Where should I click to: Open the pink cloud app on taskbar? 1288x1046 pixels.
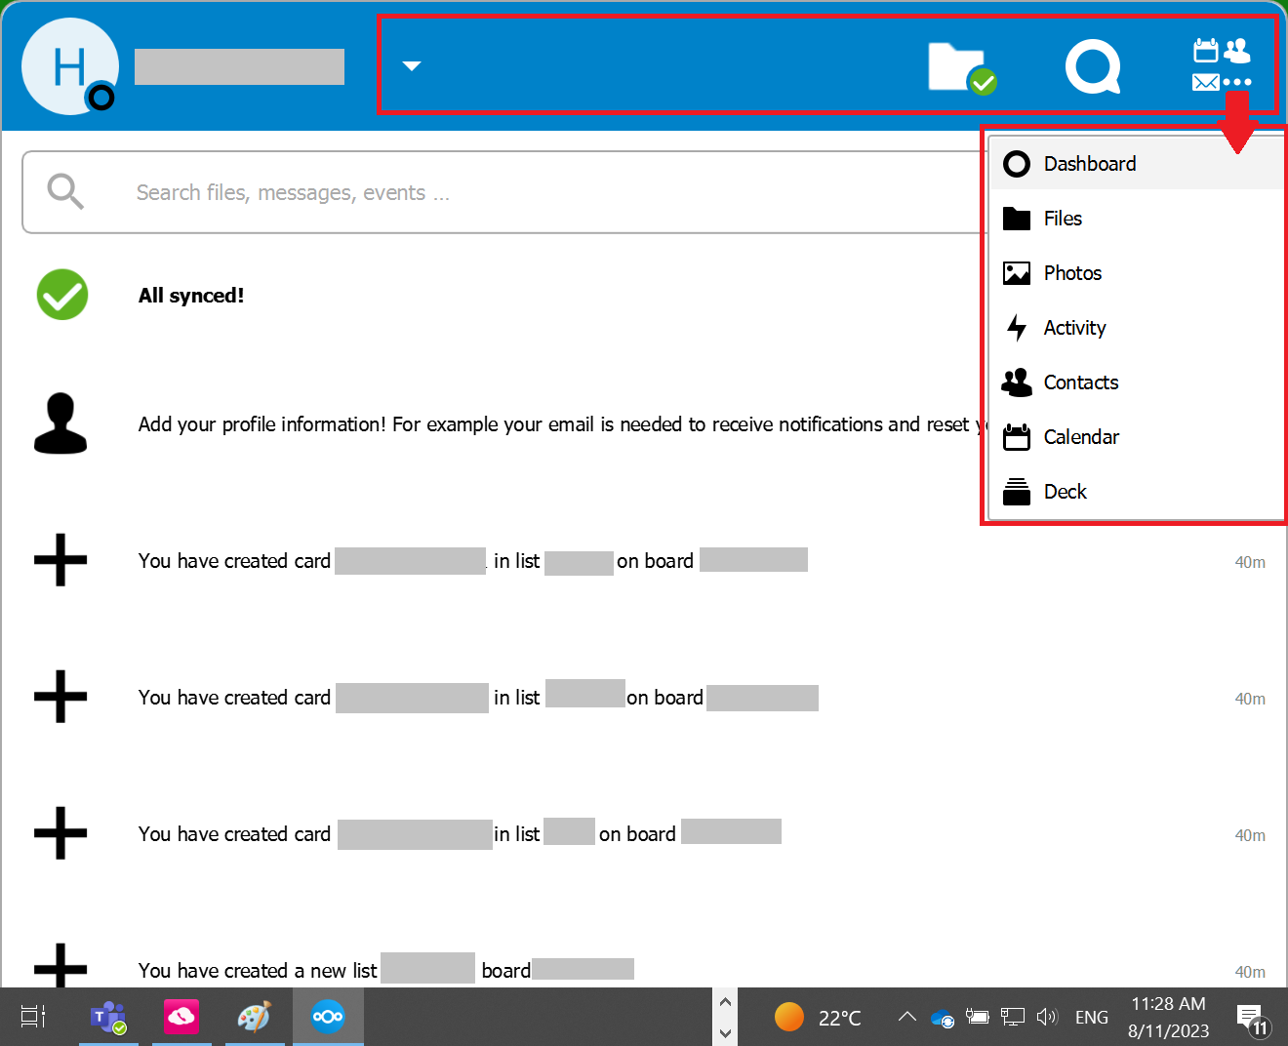181,1017
